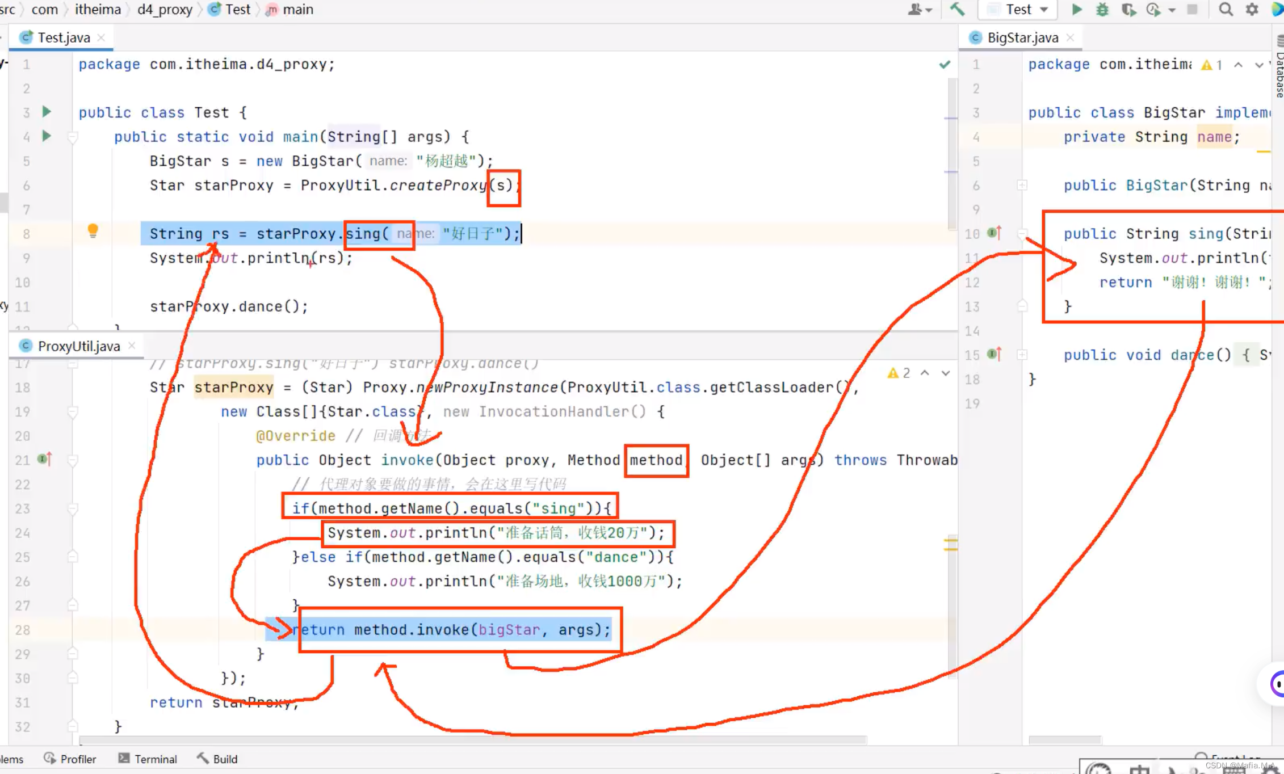Close the Test.java tab
1284x774 pixels.
coord(101,37)
